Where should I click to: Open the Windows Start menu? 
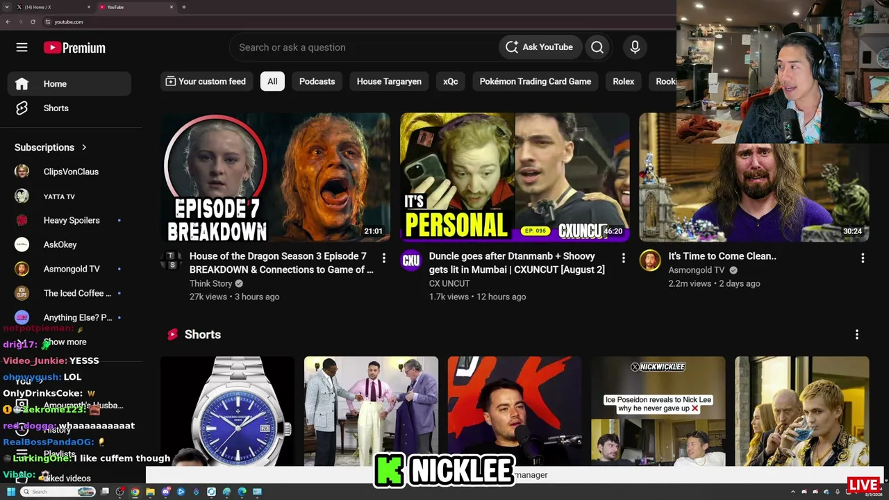11,492
